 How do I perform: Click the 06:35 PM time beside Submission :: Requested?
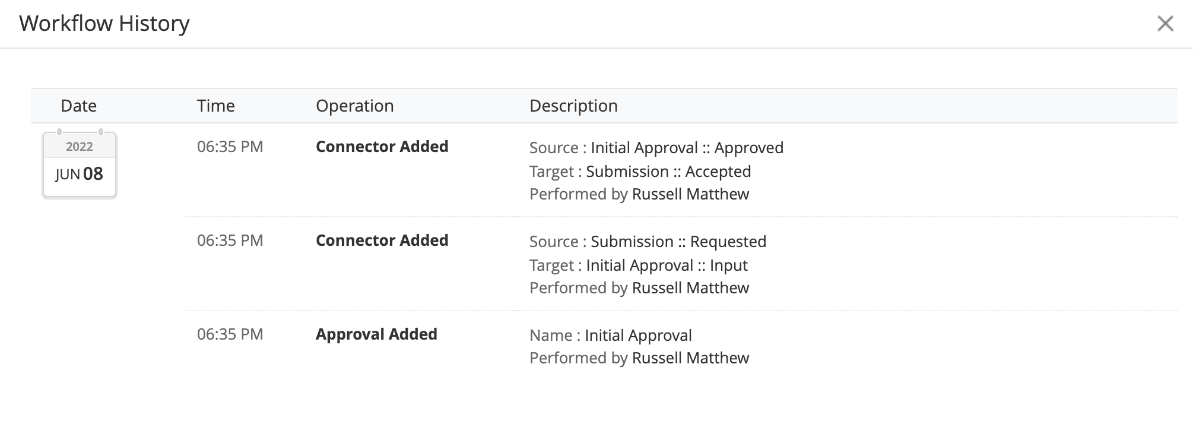(230, 240)
